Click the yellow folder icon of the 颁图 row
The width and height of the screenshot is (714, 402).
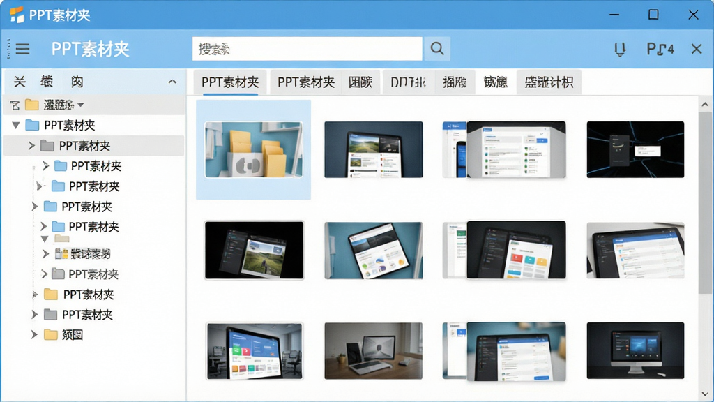pos(50,335)
